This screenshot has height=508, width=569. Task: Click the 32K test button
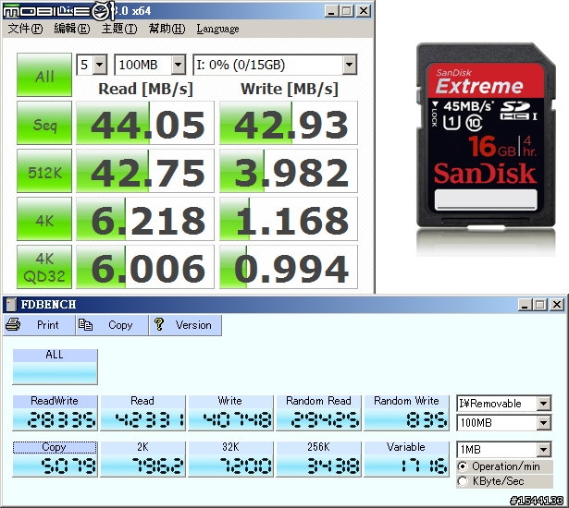[230, 459]
